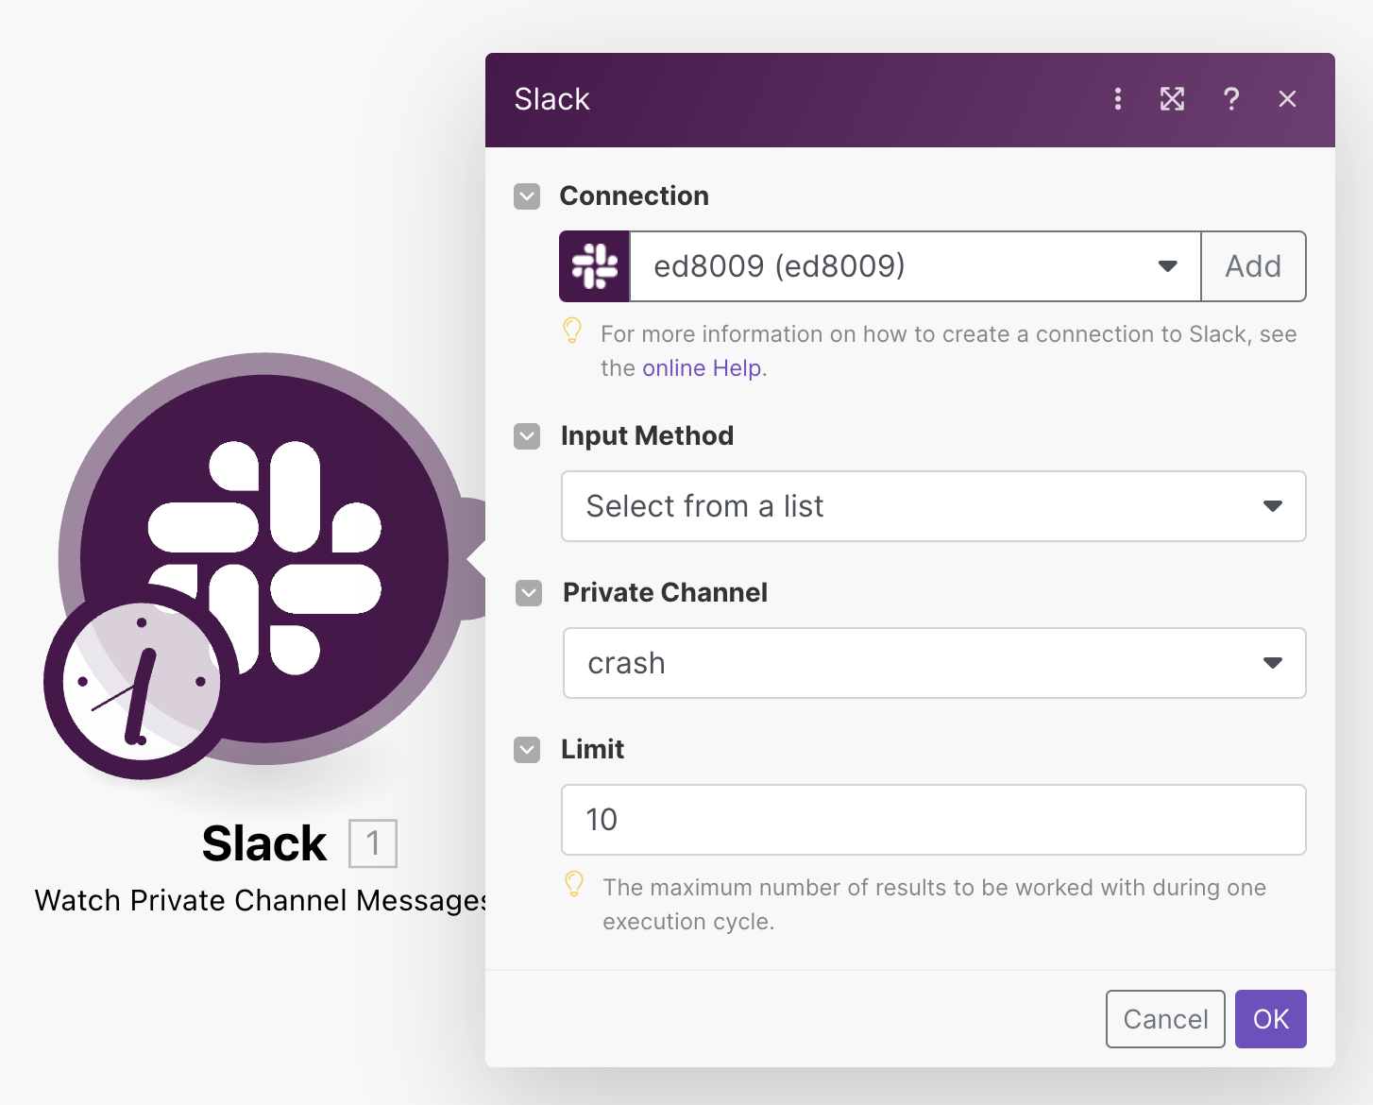Open the crash private channel dropdown

934,663
